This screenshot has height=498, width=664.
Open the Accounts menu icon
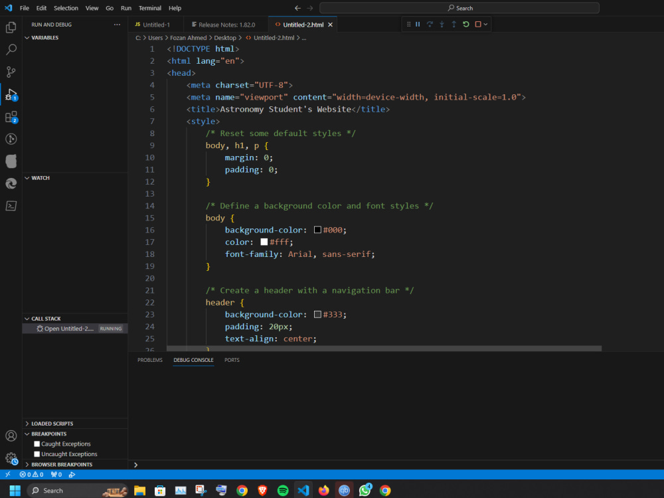[x=11, y=436]
